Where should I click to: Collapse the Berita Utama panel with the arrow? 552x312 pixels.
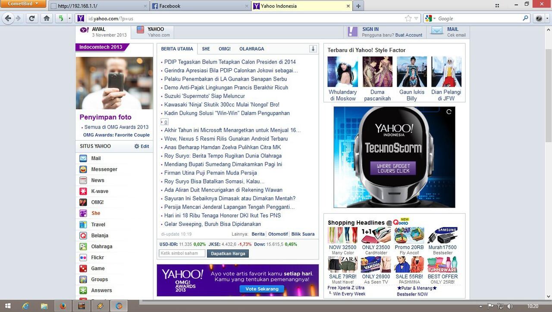[313, 49]
